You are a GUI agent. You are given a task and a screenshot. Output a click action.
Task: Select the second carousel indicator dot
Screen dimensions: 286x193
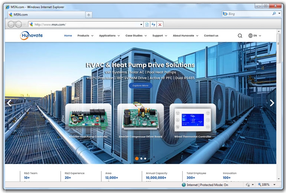point(141,158)
